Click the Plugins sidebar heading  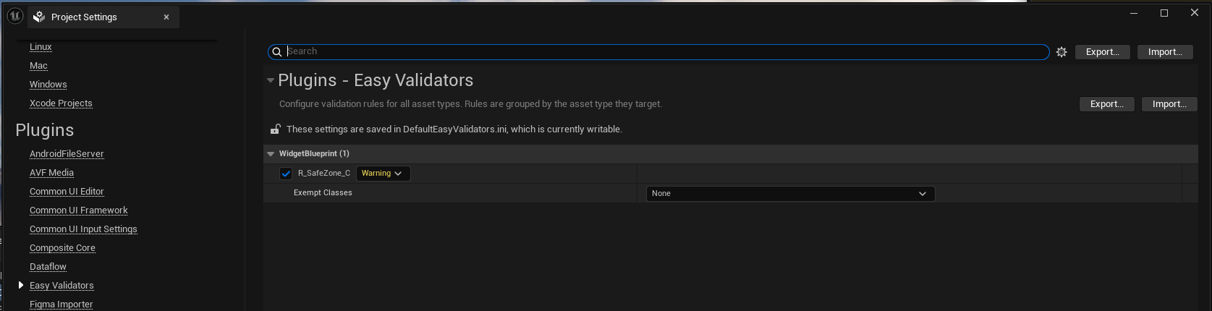click(45, 130)
